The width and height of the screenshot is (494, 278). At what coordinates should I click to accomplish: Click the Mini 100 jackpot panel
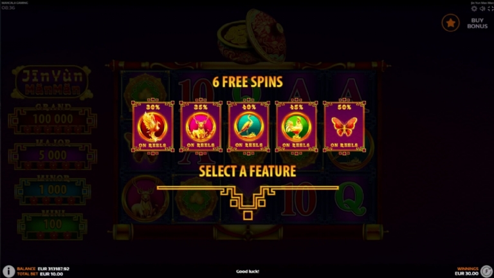53,225
